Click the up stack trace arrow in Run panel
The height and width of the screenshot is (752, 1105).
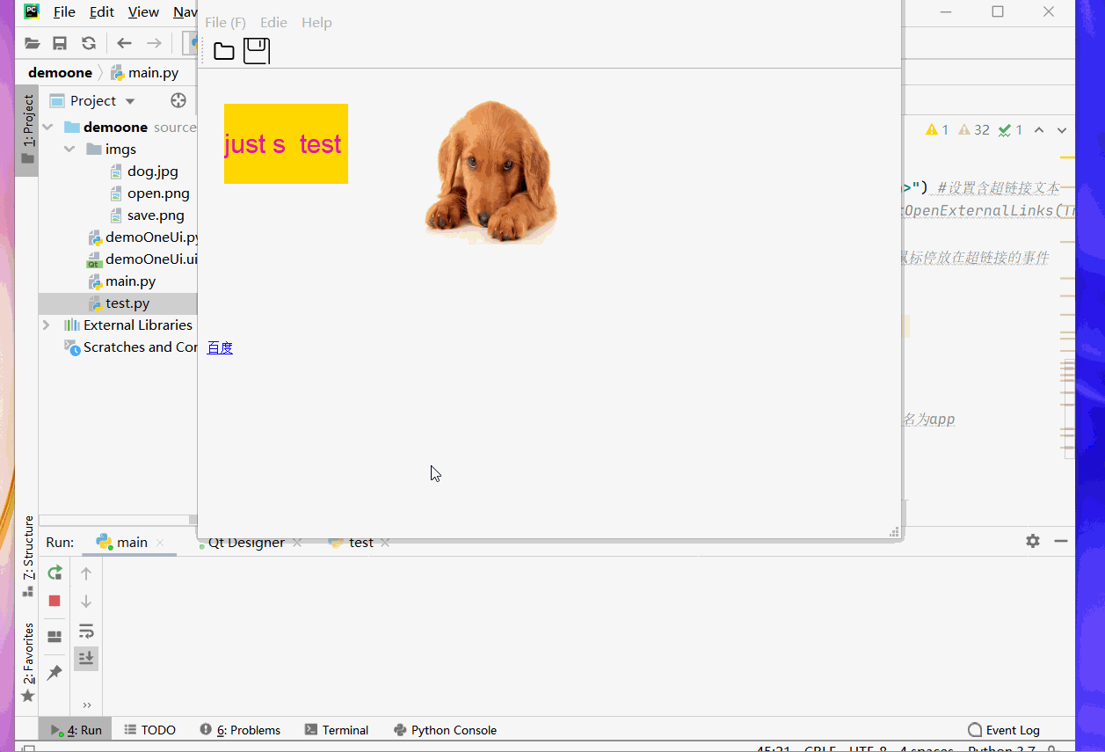[86, 573]
